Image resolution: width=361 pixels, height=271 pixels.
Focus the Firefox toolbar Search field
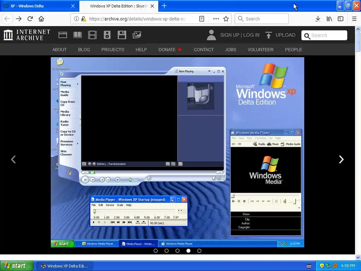(x=262, y=19)
